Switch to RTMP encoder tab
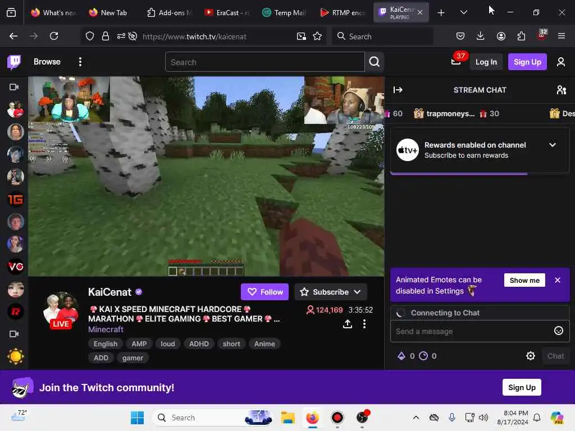 (343, 13)
